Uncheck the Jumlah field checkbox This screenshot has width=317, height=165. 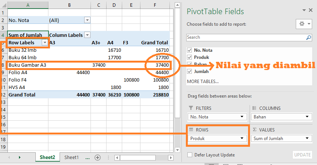[190, 72]
